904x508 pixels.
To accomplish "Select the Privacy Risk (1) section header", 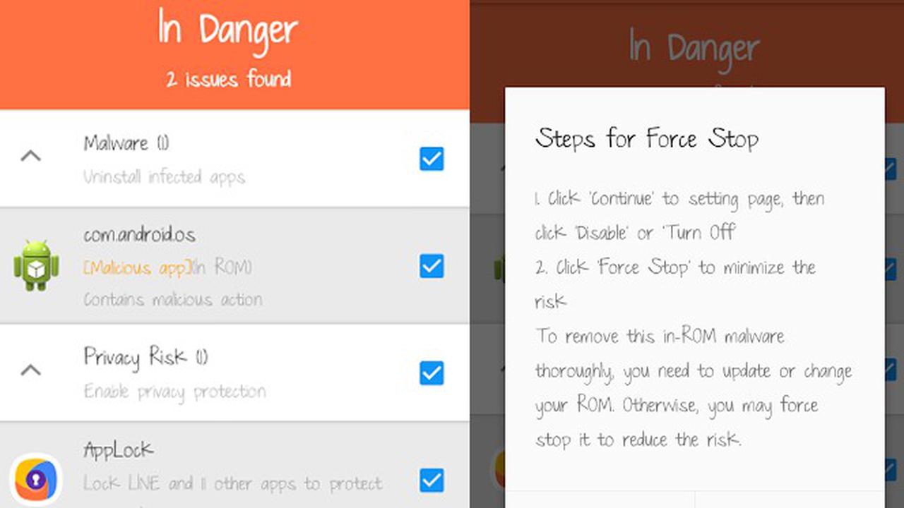I will click(x=234, y=373).
